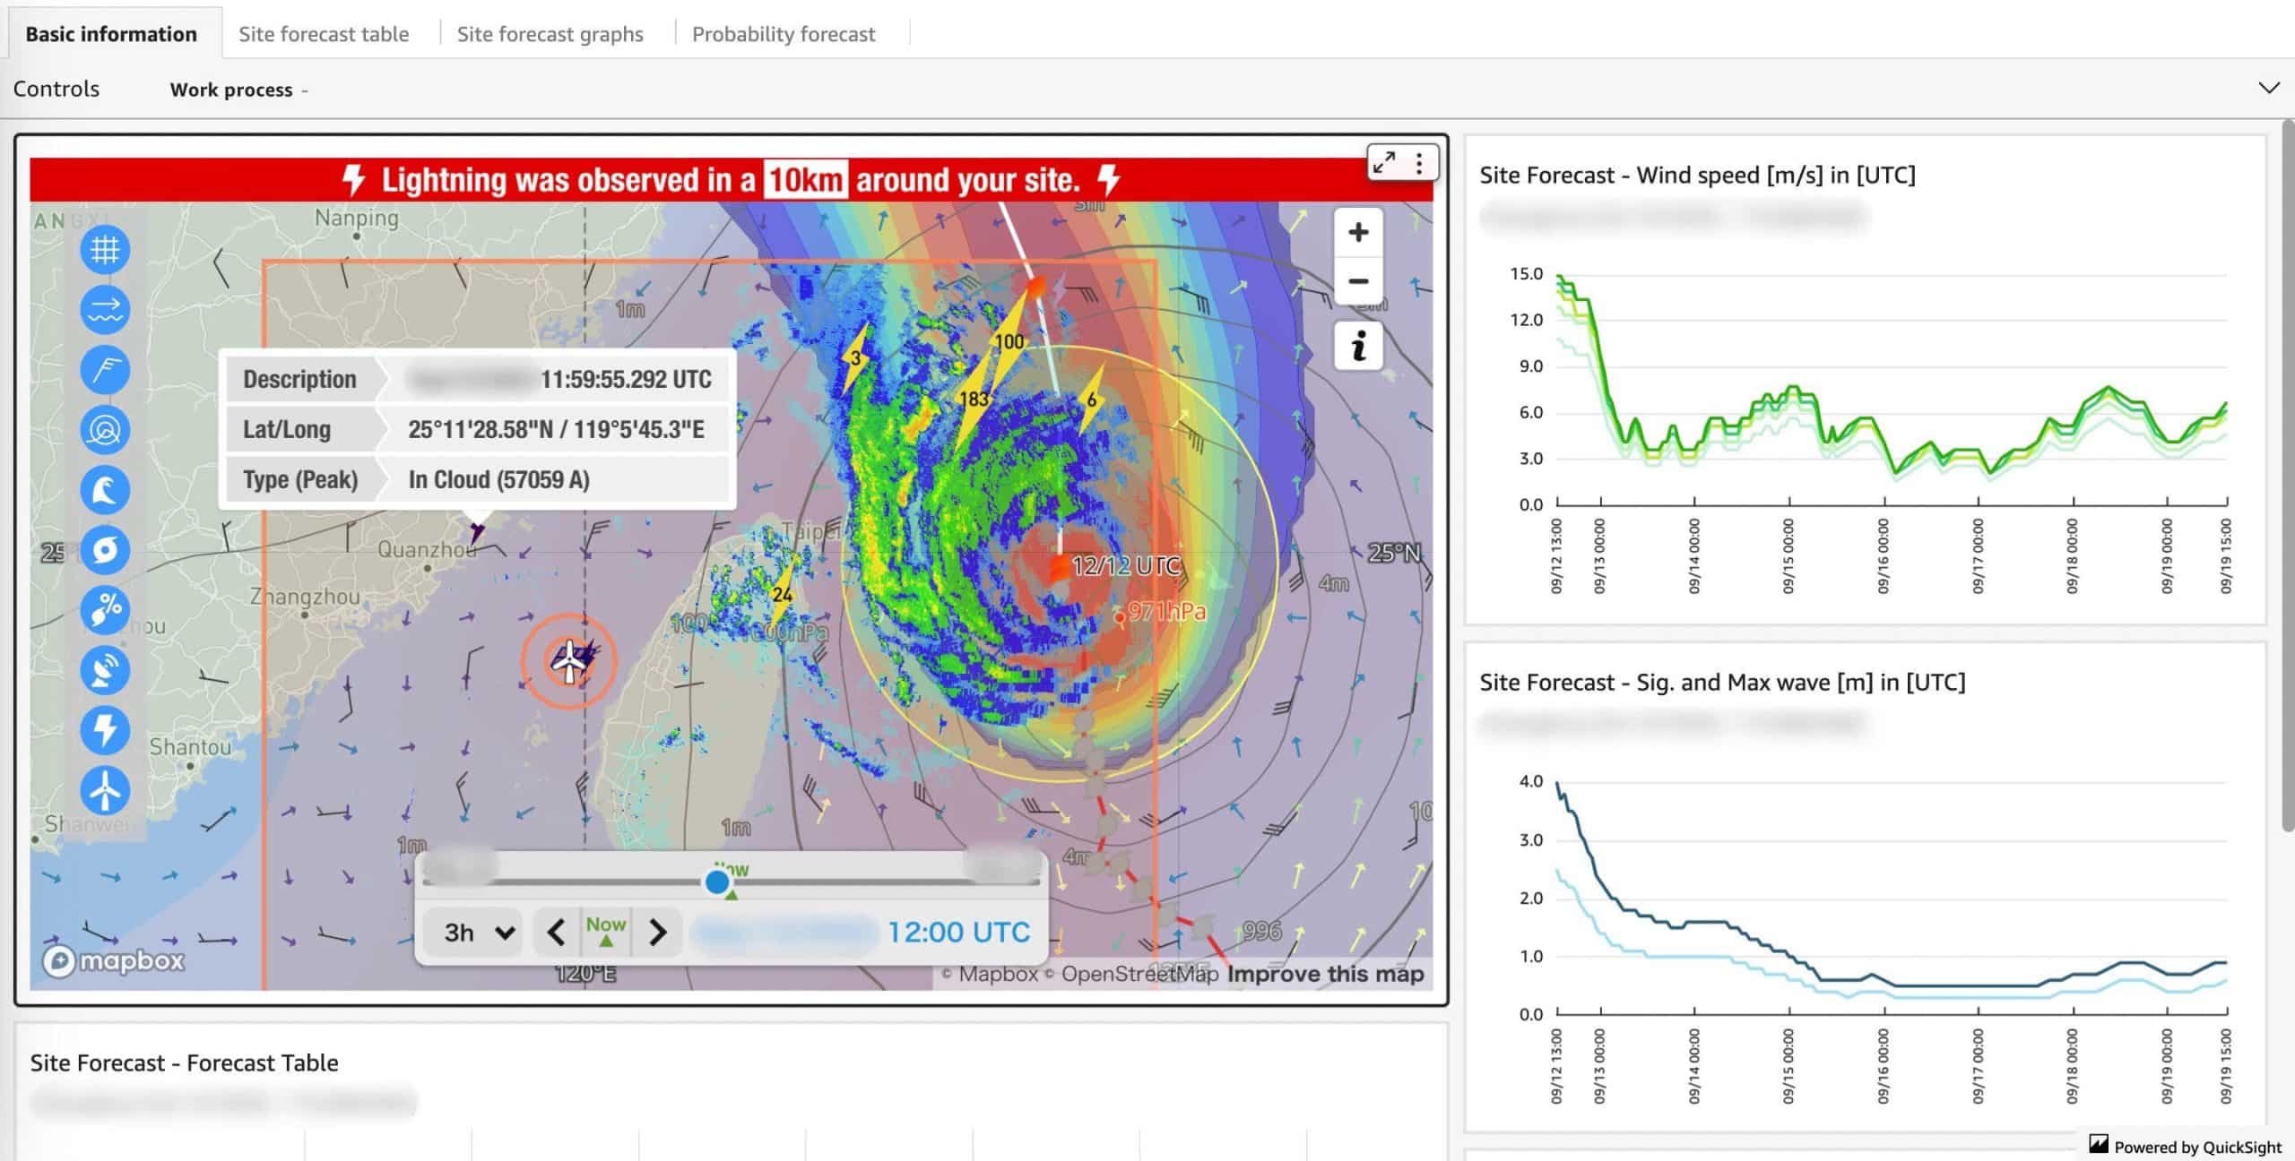Step forward to next time frame
2295x1161 pixels.
[658, 933]
